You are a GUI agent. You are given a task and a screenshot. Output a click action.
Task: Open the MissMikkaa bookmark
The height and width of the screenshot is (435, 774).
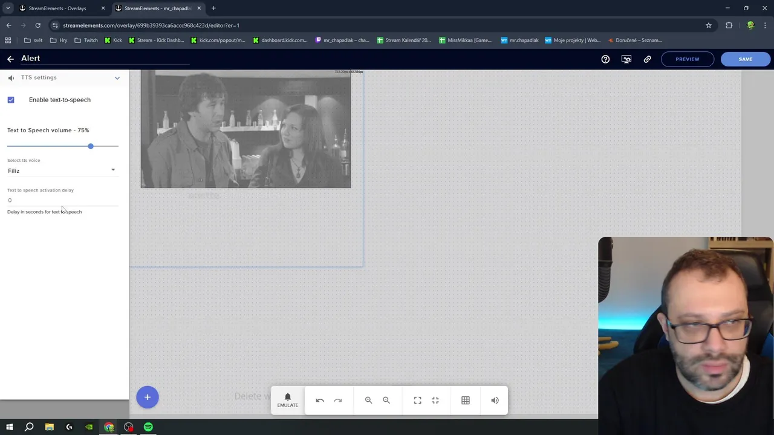point(465,40)
